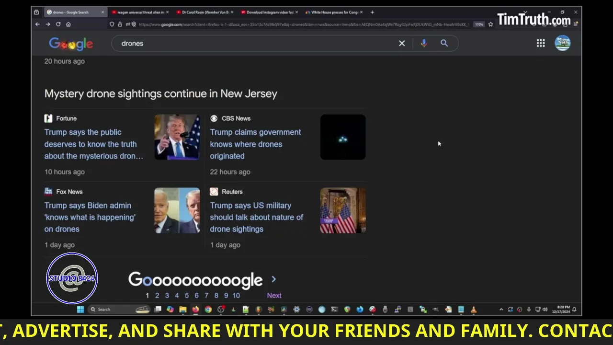Click the next-page chevron beside Gooooogle logo
Screen dimensions: 613x345
pyautogui.click(x=273, y=279)
